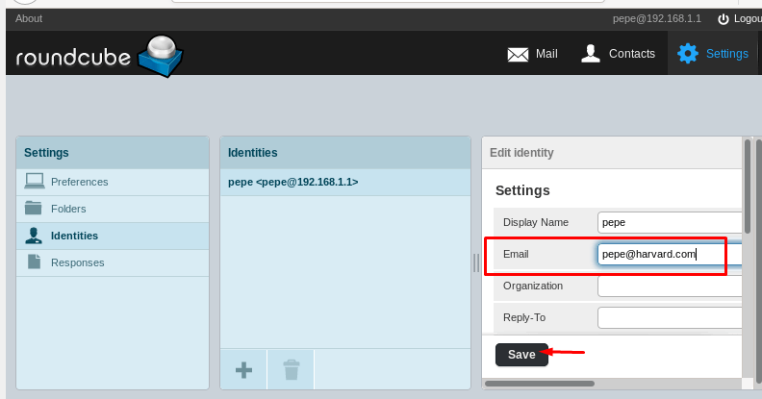Select the pepe <pepe@192.168.1.1> identity
Image resolution: width=762 pixels, height=399 pixels.
(292, 182)
